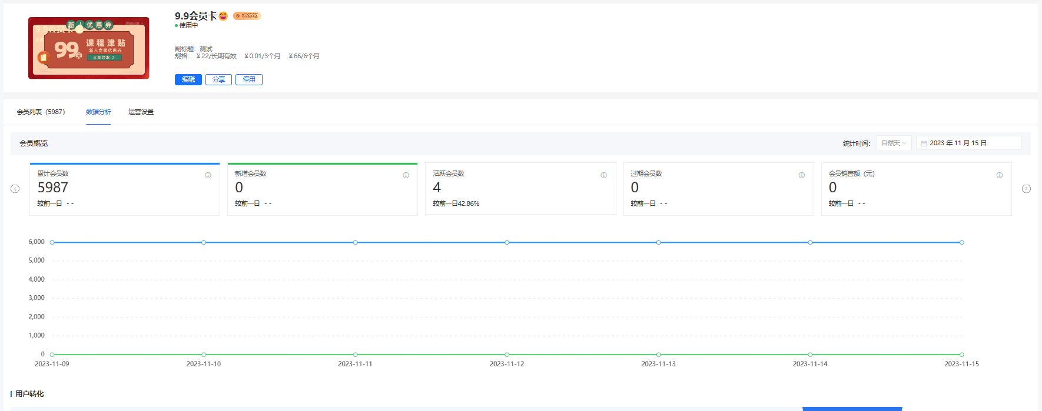1042x411 pixels.
Task: Click the 9.9会员卡 cover thumbnail
Action: [x=89, y=48]
